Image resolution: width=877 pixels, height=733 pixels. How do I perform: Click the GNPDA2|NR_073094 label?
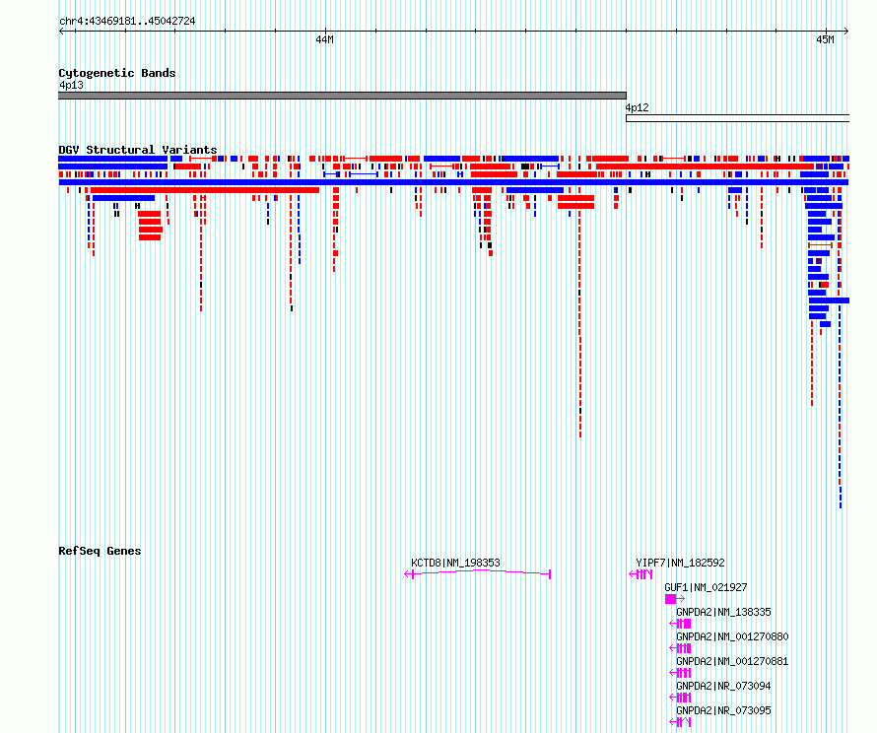pos(723,686)
